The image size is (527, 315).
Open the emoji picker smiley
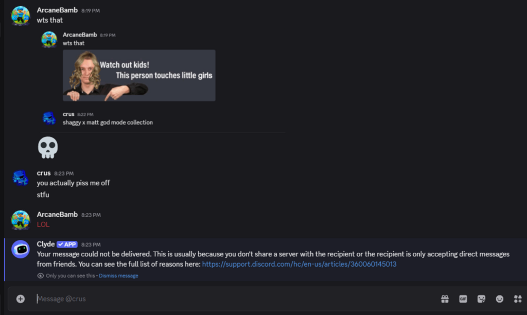499,299
